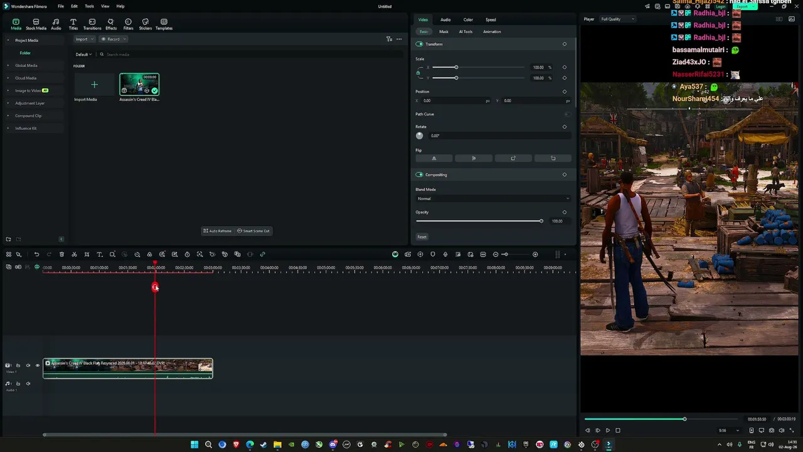The width and height of the screenshot is (803, 452).
Task: Add text with the timeline Text tool
Action: [x=99, y=254]
